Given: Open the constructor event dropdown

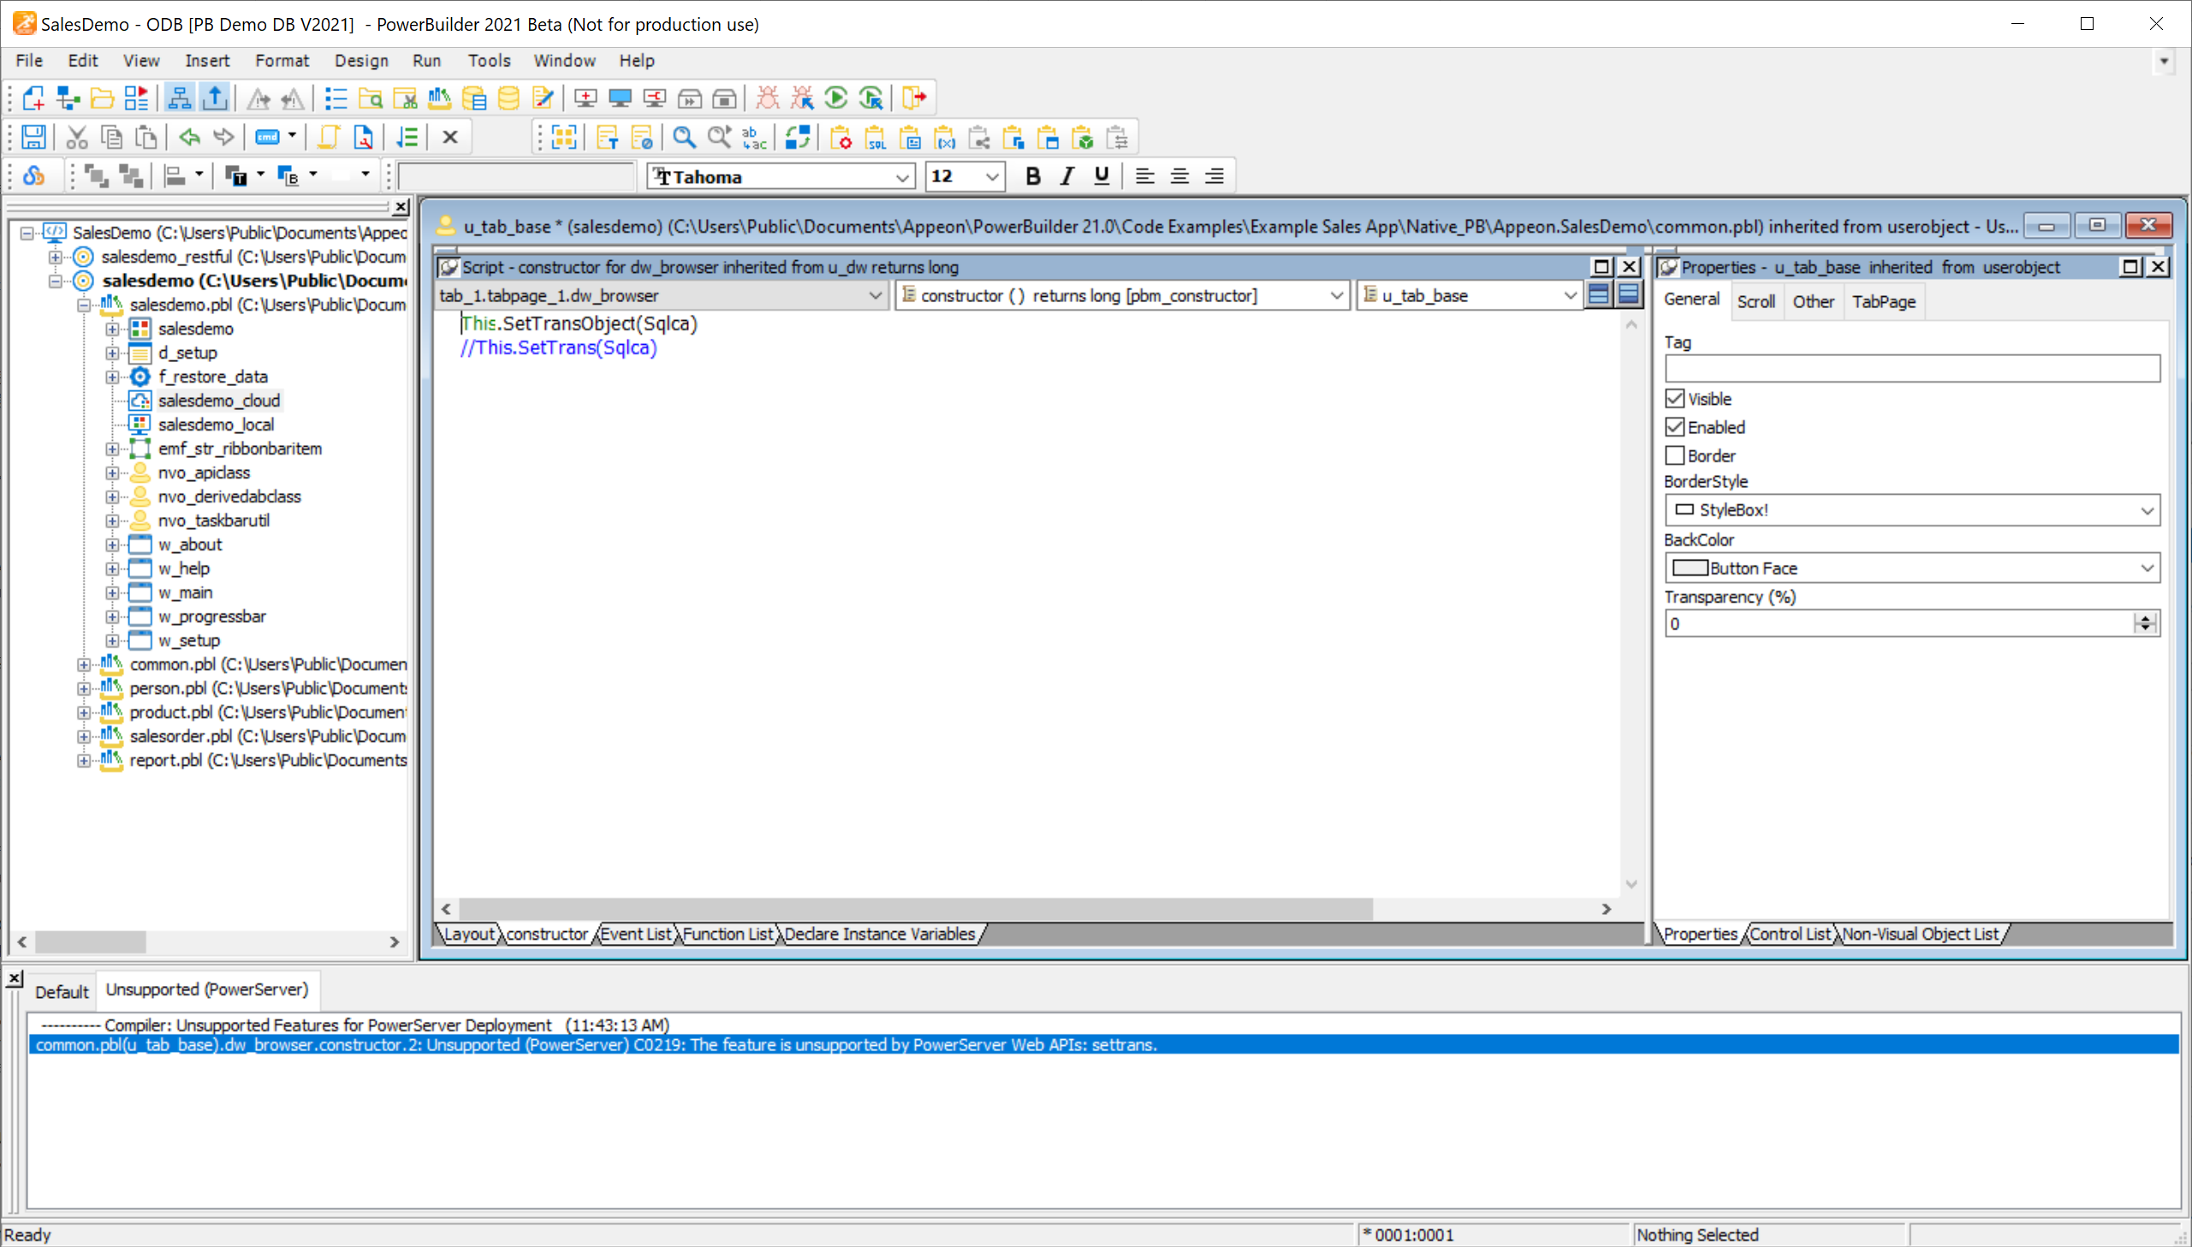Looking at the screenshot, I should (1336, 295).
